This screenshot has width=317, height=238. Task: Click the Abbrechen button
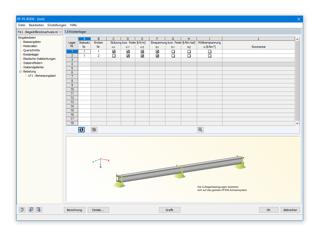pos(290,210)
